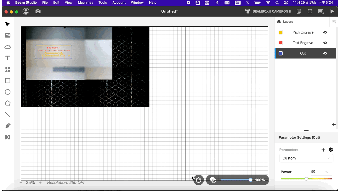Click the camera preview image on canvas
This screenshot has width=340, height=191.
(x=85, y=67)
